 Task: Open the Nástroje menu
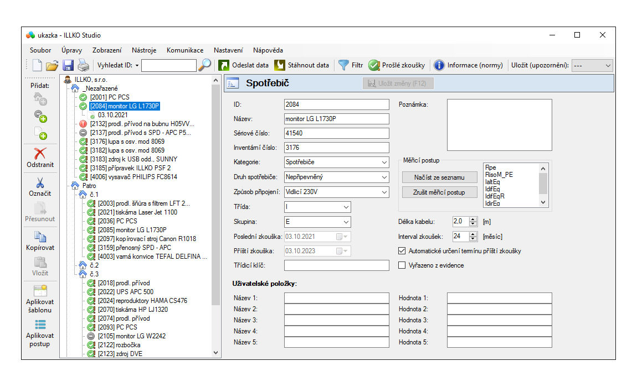[x=144, y=50]
